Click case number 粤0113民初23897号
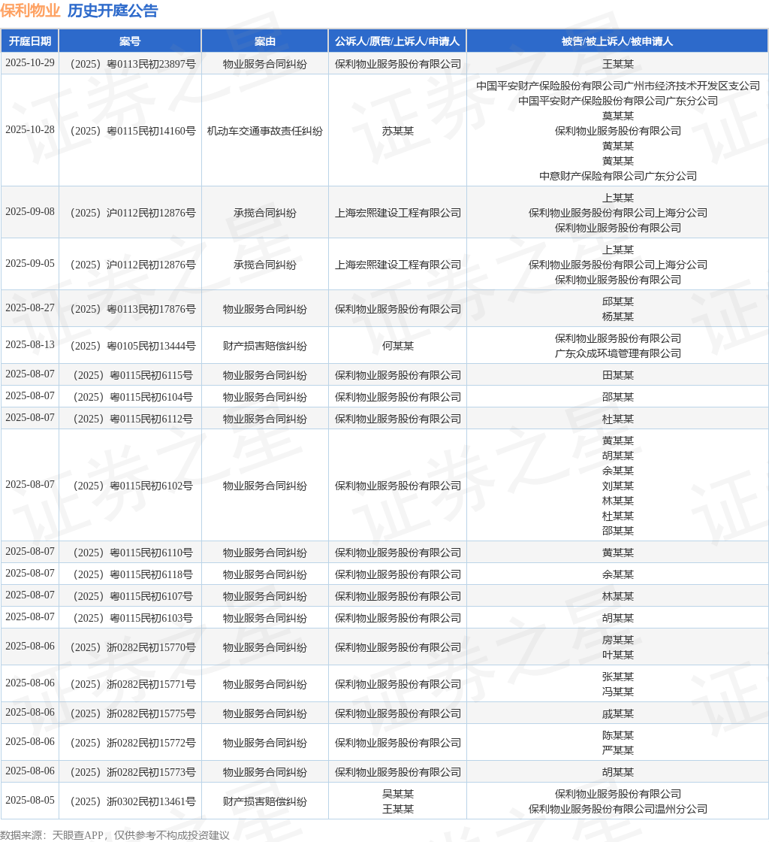Viewport: 769px width, 842px height. point(133,64)
